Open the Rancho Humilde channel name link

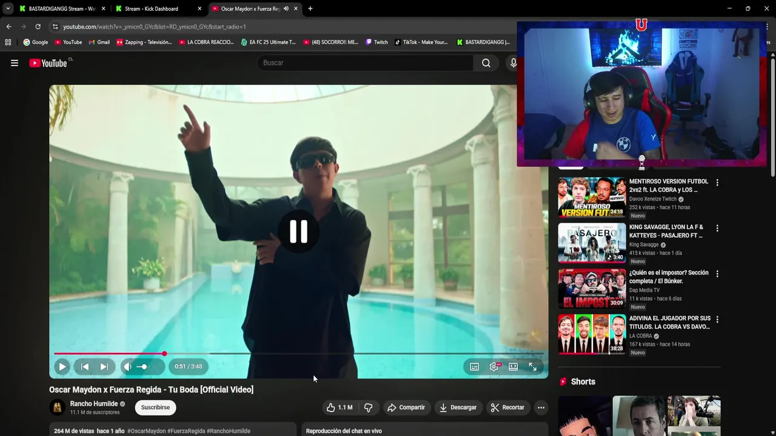click(x=93, y=404)
